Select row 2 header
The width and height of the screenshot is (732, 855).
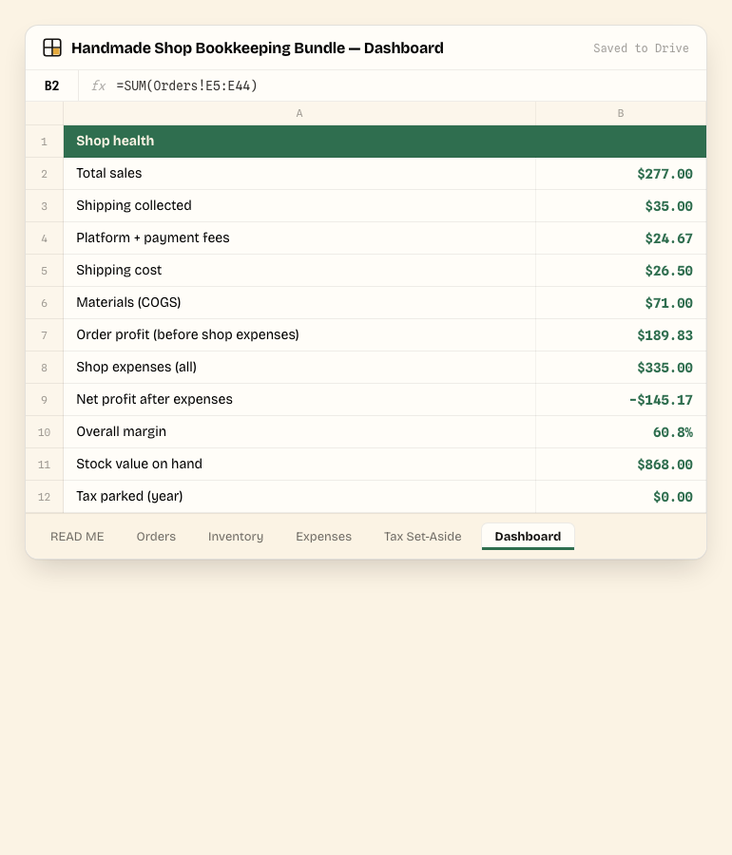pyautogui.click(x=44, y=174)
